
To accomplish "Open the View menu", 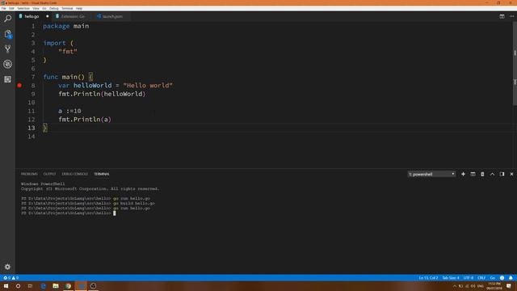I will tap(36, 8).
